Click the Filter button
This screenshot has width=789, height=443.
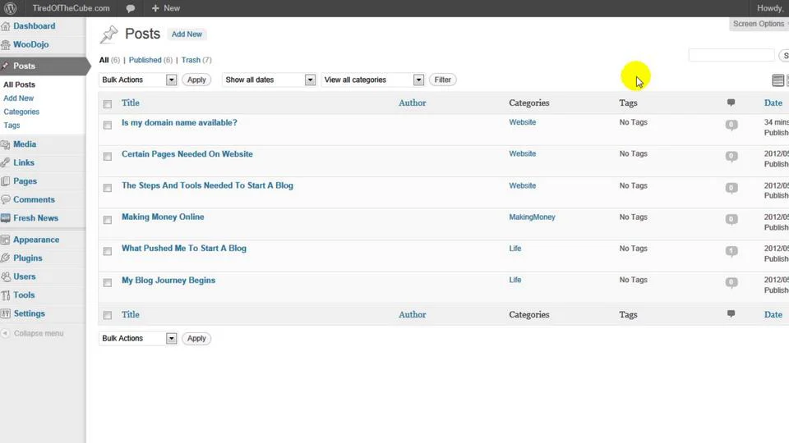443,80
